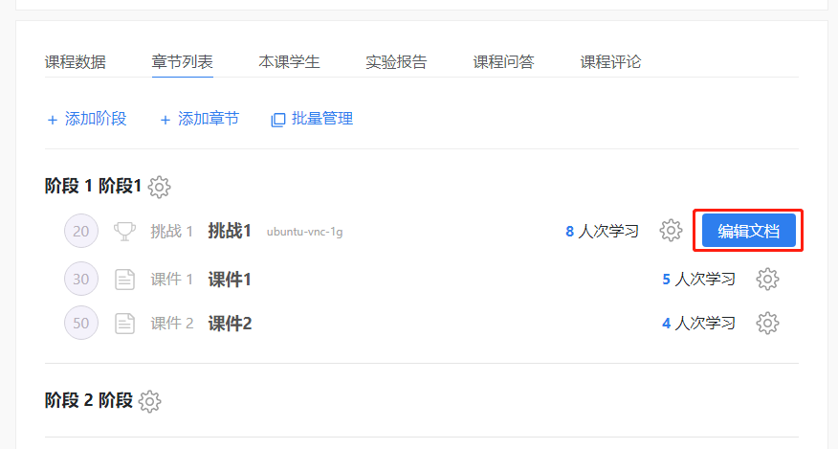
Task: Open settings gear for 阶段 2 阶段
Action: (149, 401)
